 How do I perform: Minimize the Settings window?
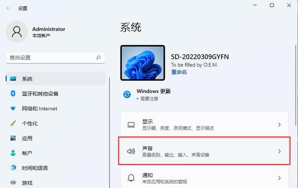255,5
